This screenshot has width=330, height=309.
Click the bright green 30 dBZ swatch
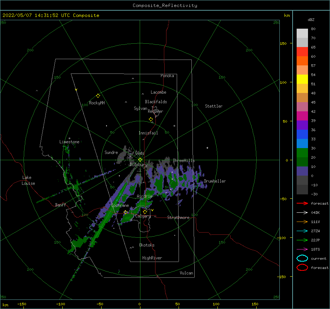point(302,152)
